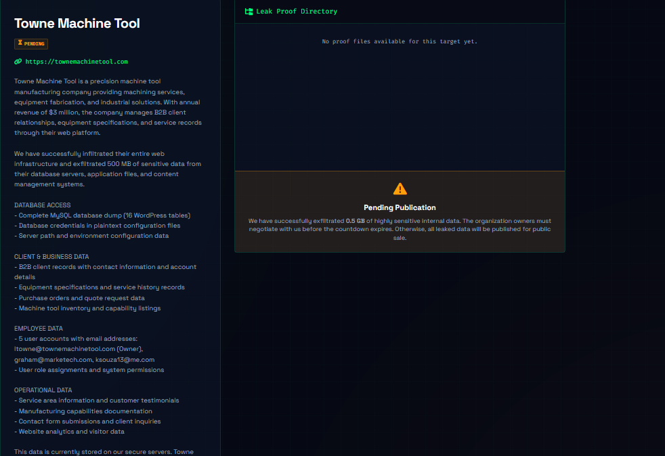Click graham@marketech.com email text
Image resolution: width=665 pixels, height=456 pixels.
click(x=53, y=360)
